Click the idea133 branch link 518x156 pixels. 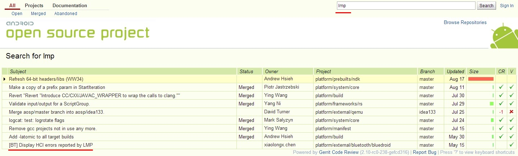tap(427, 112)
